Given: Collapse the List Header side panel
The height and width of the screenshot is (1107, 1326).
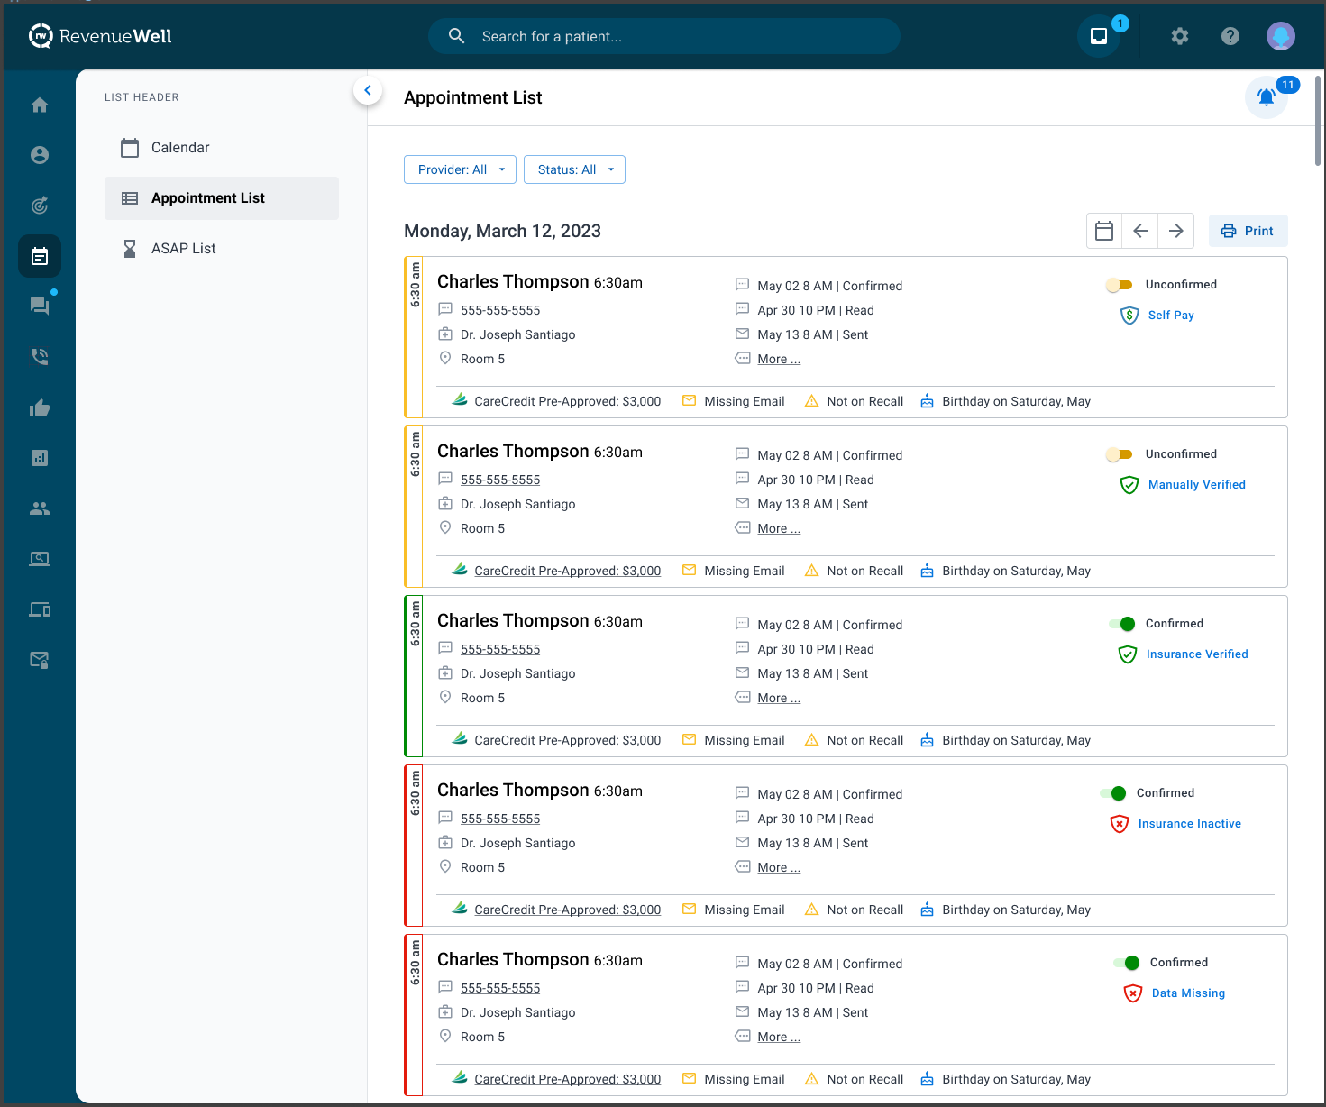Looking at the screenshot, I should pyautogui.click(x=368, y=90).
